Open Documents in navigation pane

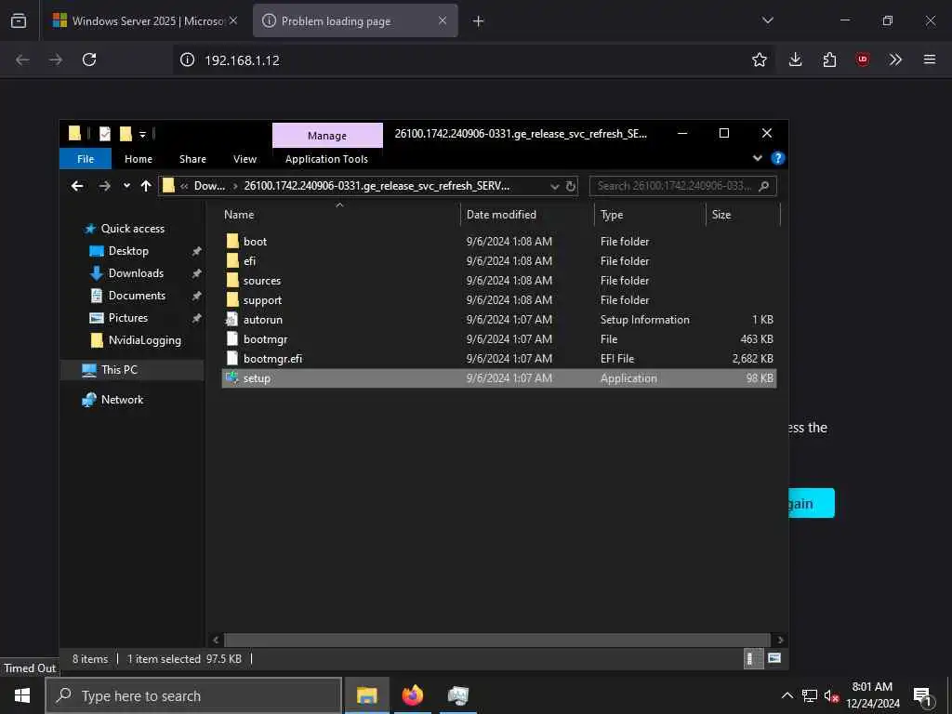point(137,296)
